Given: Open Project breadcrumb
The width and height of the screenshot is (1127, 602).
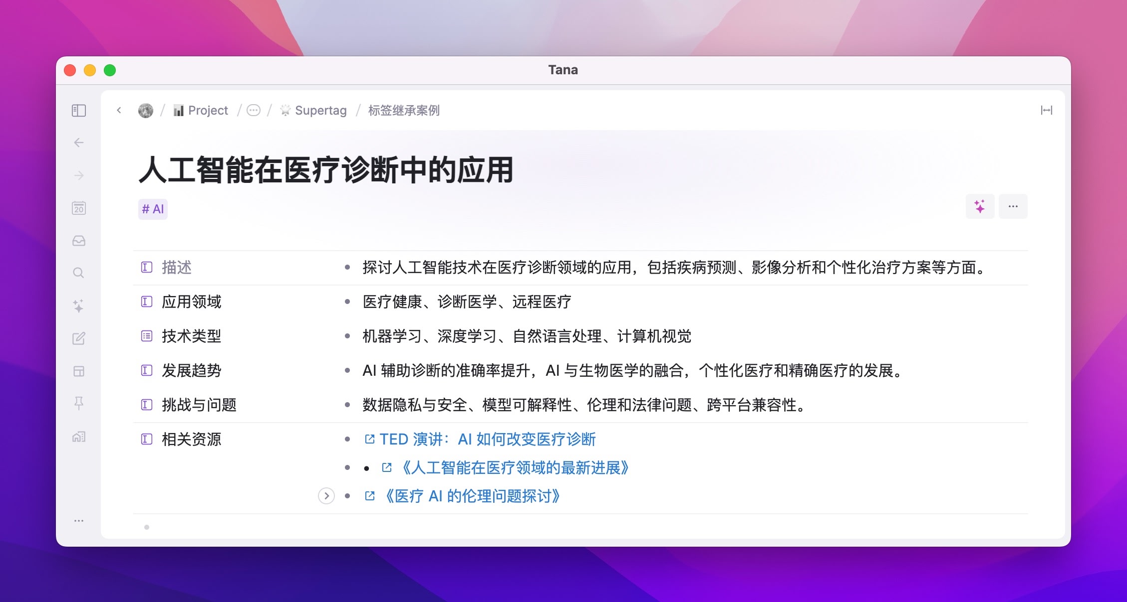Looking at the screenshot, I should [201, 111].
